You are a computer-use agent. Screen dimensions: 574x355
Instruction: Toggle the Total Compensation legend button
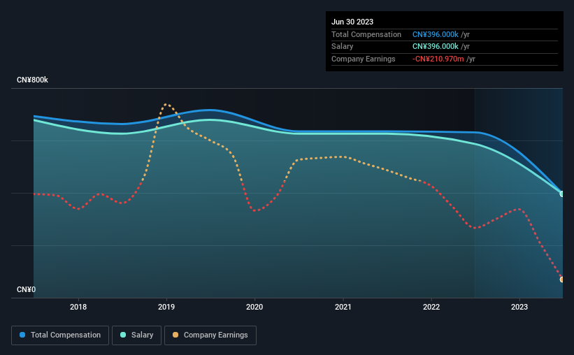[x=60, y=335]
